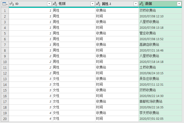Select the 属性.1 column header
The image size is (184, 123).
[117, 4]
